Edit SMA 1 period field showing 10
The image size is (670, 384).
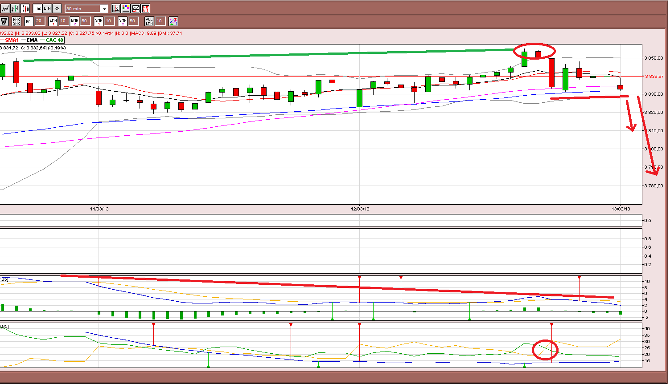coord(109,21)
